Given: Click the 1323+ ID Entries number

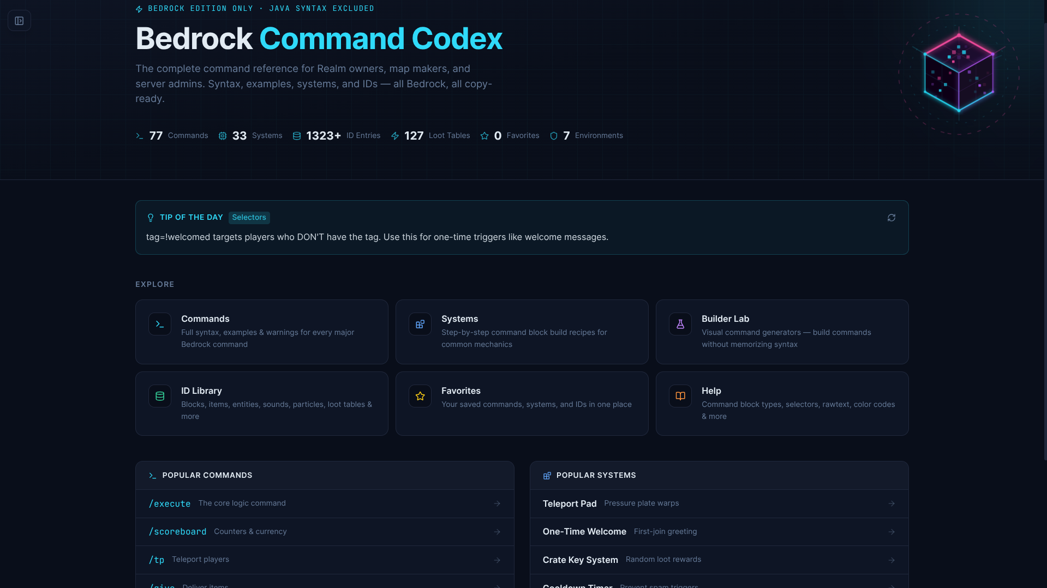Looking at the screenshot, I should 324,136.
